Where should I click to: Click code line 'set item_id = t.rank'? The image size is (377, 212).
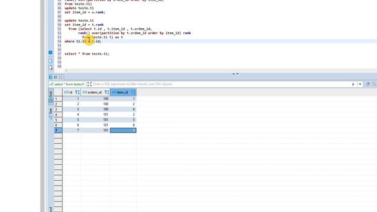(x=84, y=25)
